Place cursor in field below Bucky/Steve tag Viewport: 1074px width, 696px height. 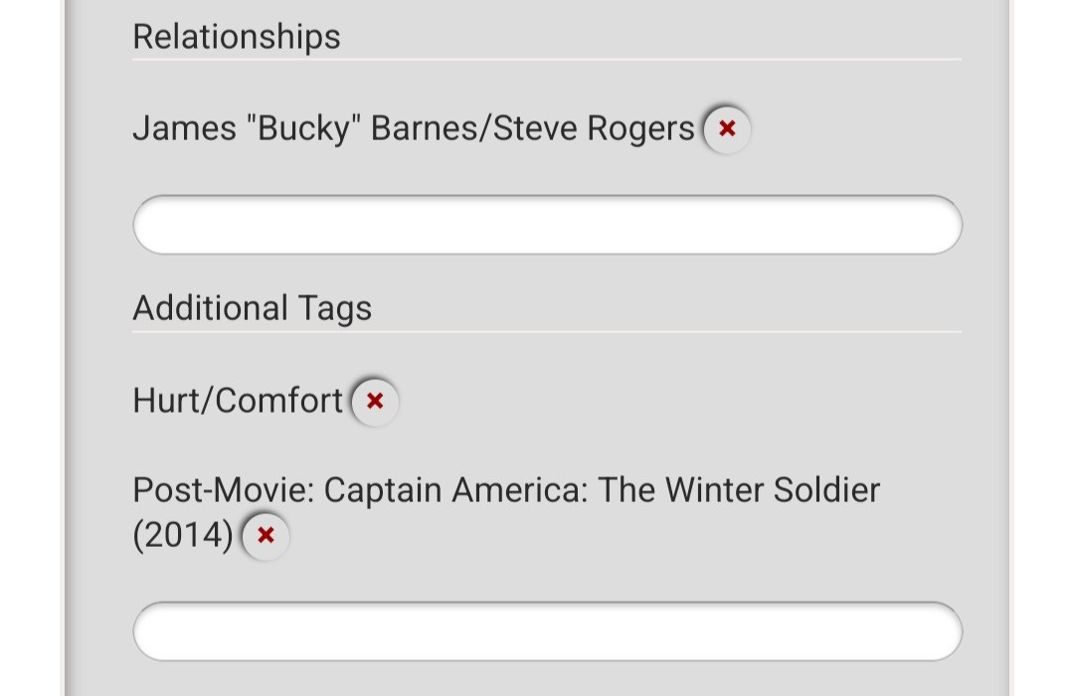[547, 225]
